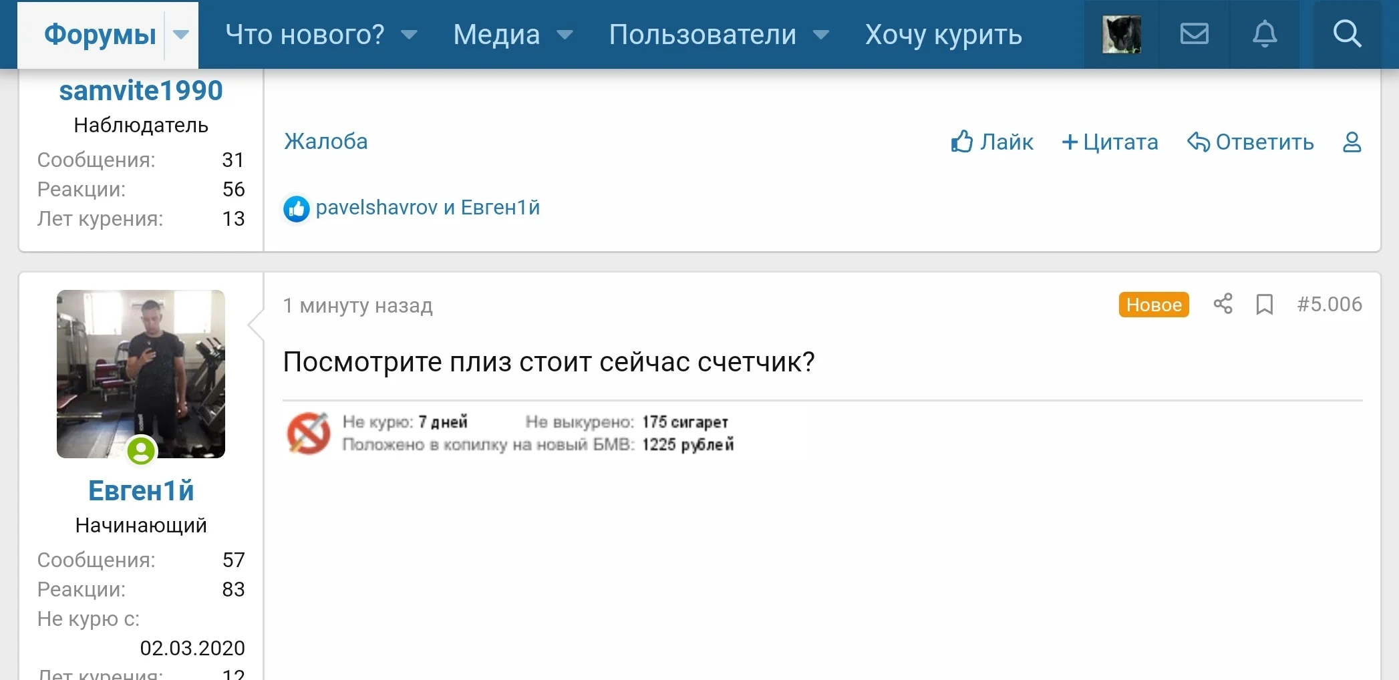This screenshot has width=1399, height=680.
Task: Open the search magnifier icon
Action: point(1348,34)
